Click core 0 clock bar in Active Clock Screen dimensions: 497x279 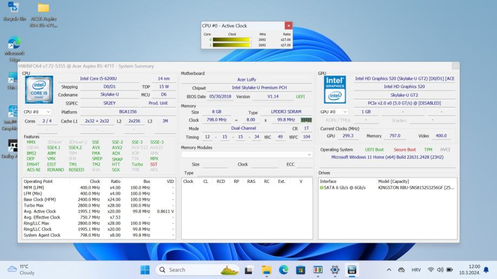point(231,39)
